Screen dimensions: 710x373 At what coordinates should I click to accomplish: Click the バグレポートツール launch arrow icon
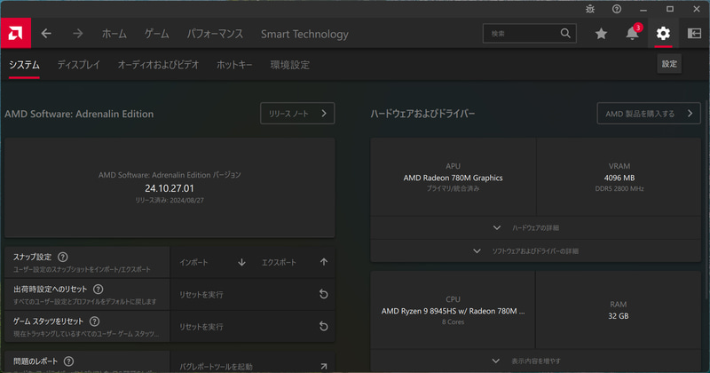point(323,366)
